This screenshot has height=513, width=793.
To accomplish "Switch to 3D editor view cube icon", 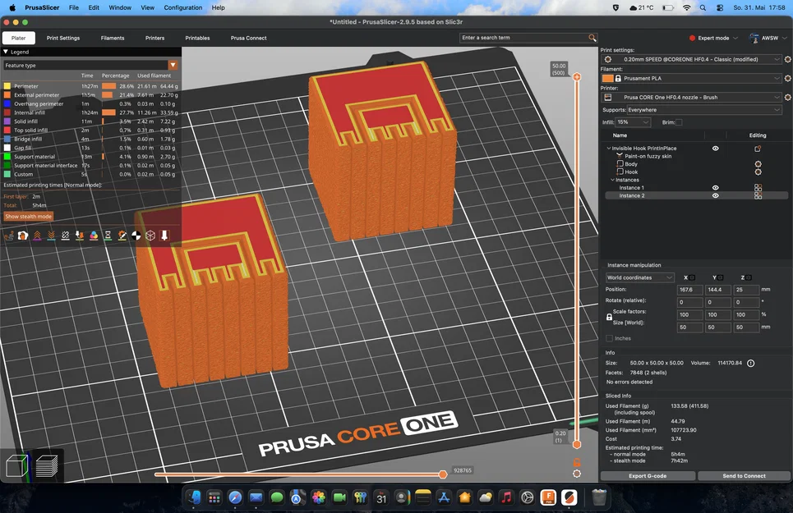I will pos(16,465).
